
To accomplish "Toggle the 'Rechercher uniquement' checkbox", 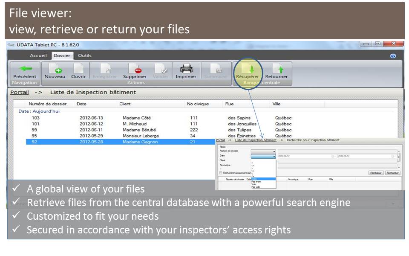I will click(221, 173).
